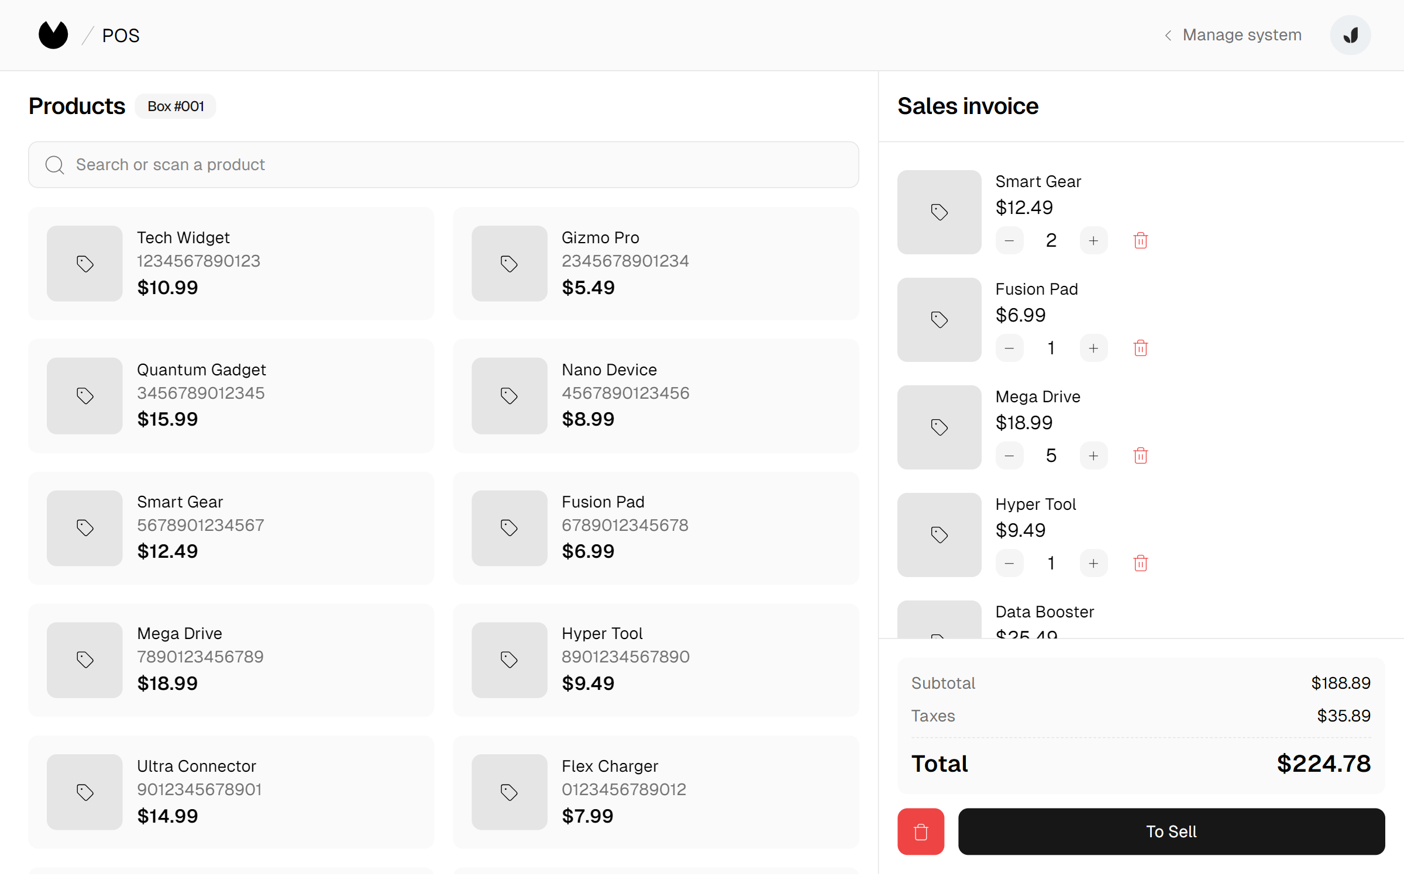Click the Manage system back chevron
The height and width of the screenshot is (877, 1404).
1168,36
